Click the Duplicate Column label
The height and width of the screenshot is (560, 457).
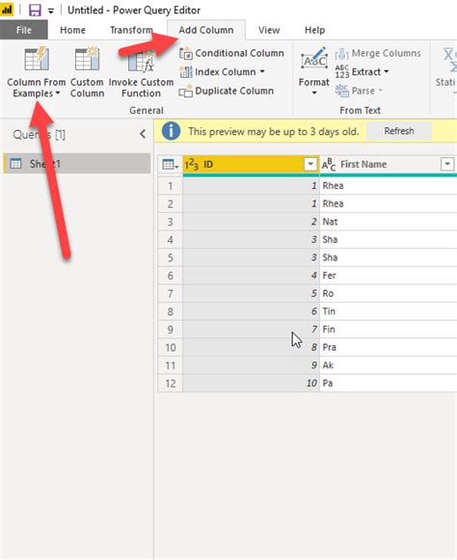point(234,91)
